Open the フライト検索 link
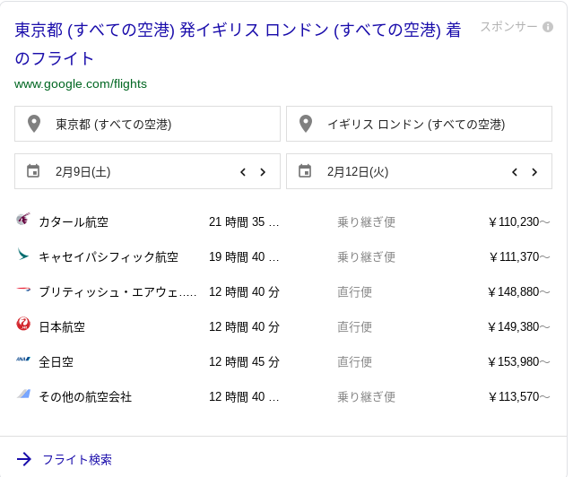The width and height of the screenshot is (573, 477). (x=77, y=459)
